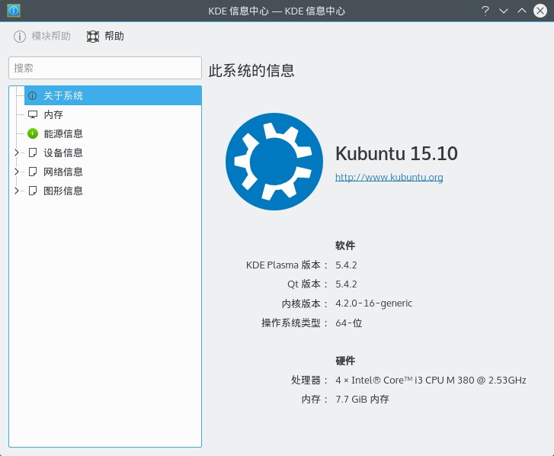Image resolution: width=554 pixels, height=456 pixels.
Task: Open the http://www.kubuntu.org link
Action: pyautogui.click(x=389, y=177)
